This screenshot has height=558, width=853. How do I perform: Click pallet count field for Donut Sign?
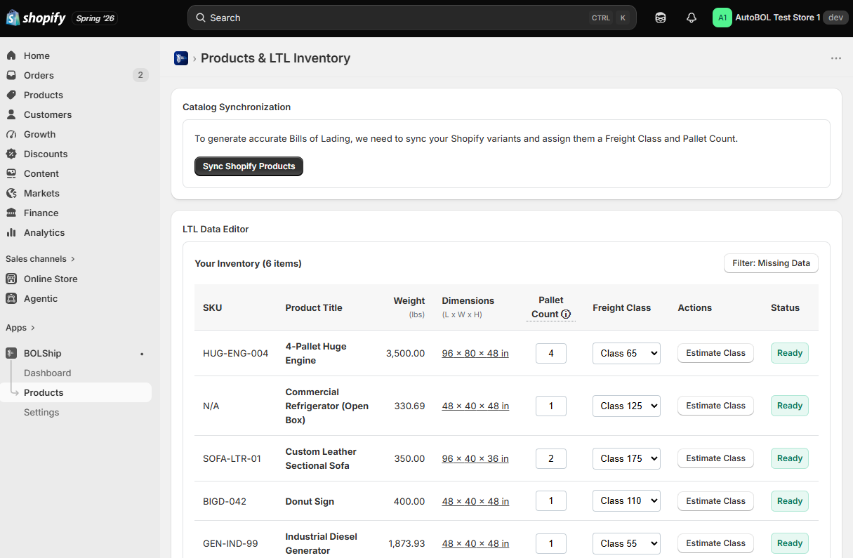(551, 500)
